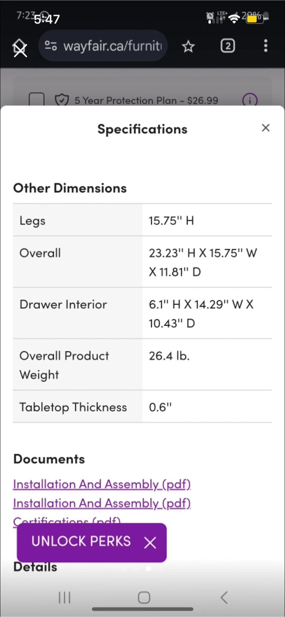285x617 pixels.
Task: Select the Overall dimensions row
Action: point(142,261)
